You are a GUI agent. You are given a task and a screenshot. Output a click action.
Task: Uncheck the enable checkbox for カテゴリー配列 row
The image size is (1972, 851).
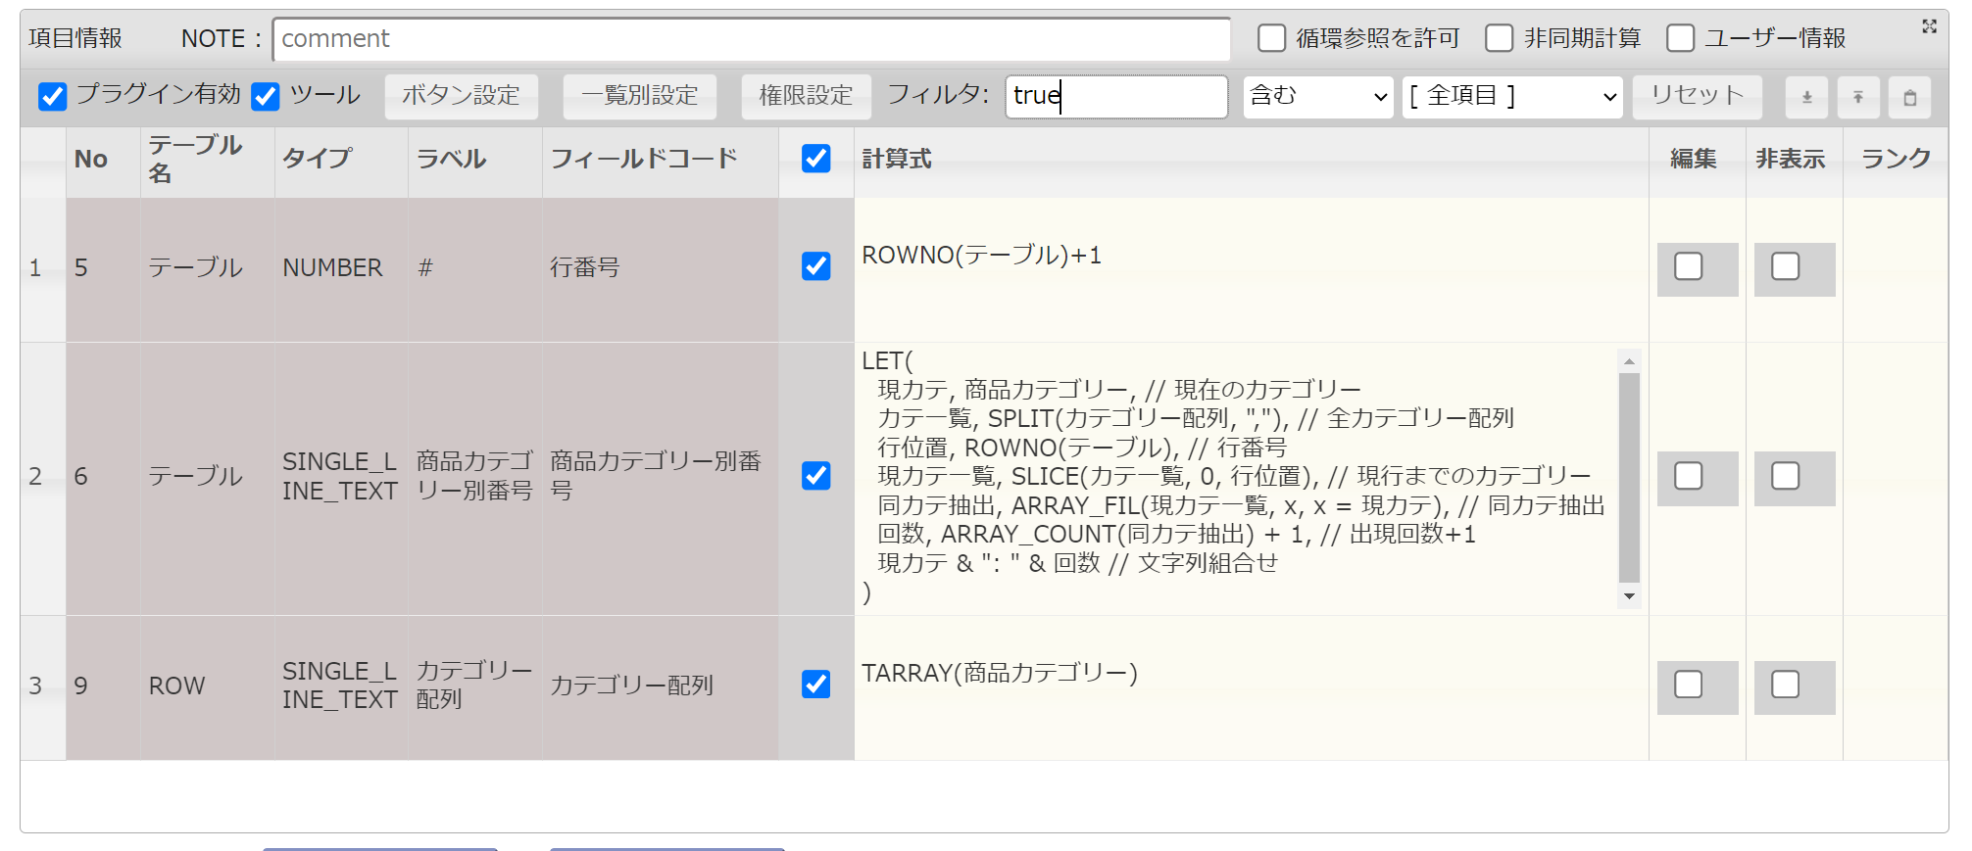tap(815, 685)
